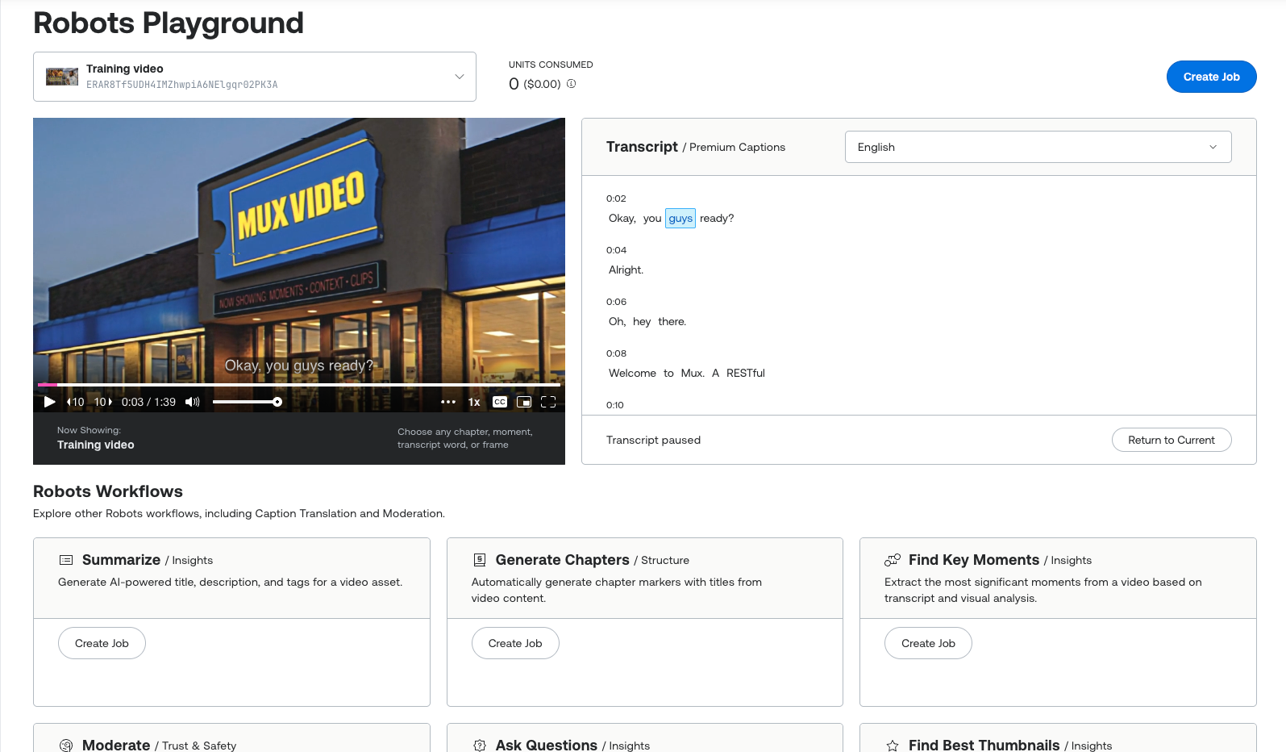Create a job under Summarize
1286x752 pixels.
[x=102, y=643]
